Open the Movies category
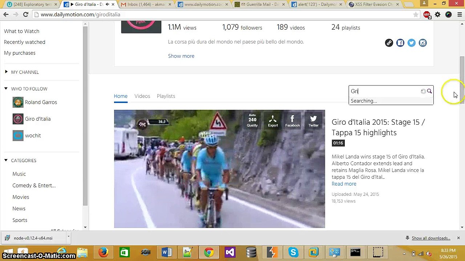 point(21,197)
